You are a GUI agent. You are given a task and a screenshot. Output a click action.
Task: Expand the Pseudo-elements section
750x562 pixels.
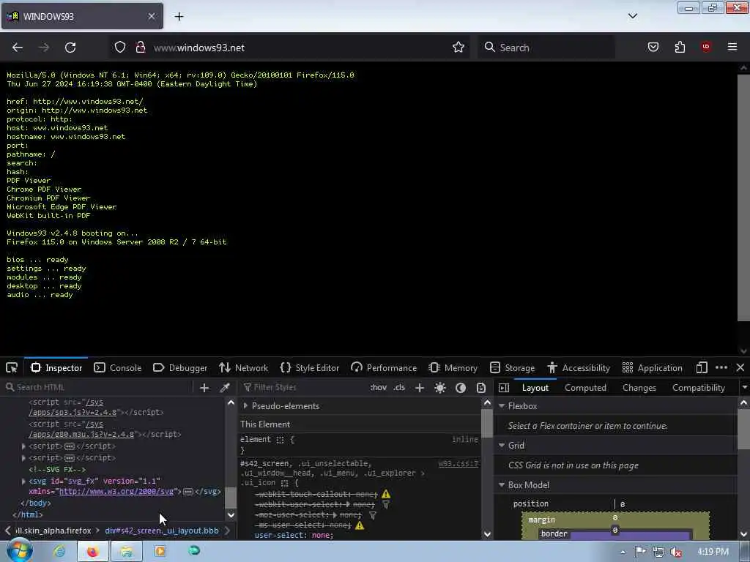pyautogui.click(x=245, y=405)
